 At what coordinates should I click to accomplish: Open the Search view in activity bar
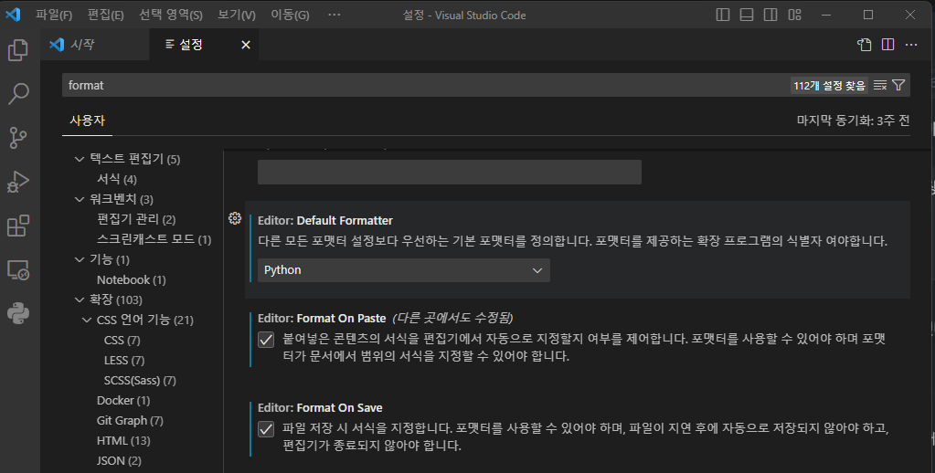pos(18,93)
